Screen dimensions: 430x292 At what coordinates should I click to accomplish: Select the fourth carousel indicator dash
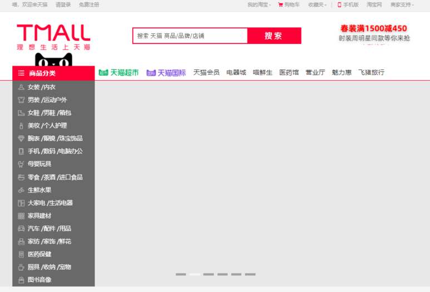click(x=223, y=274)
